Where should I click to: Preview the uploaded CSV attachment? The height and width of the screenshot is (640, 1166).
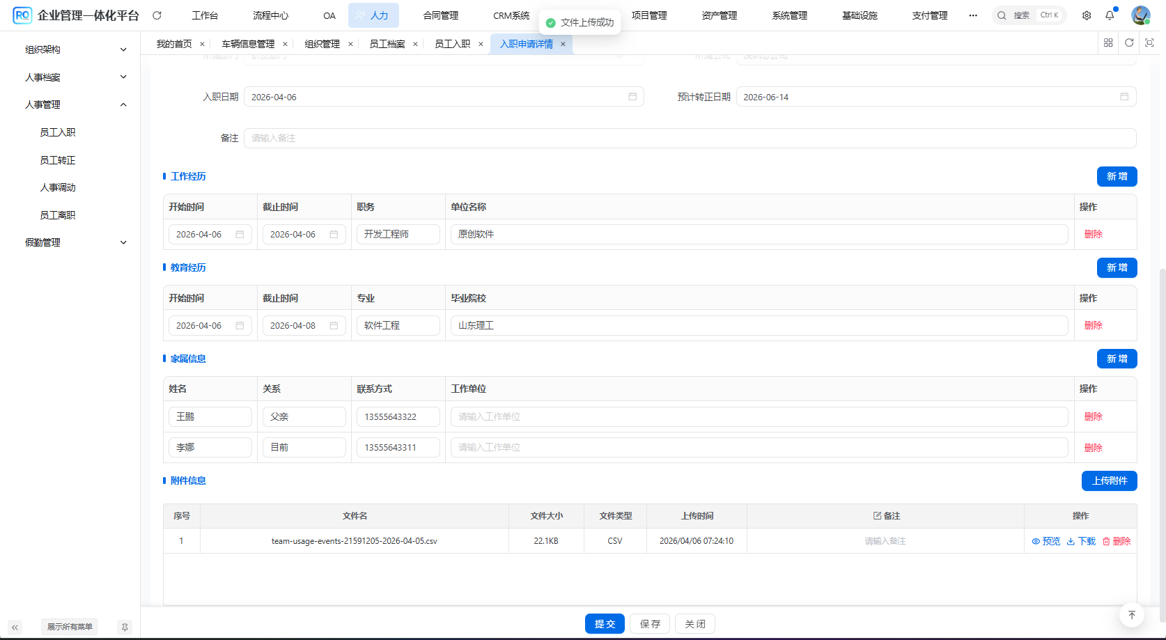coord(1046,541)
